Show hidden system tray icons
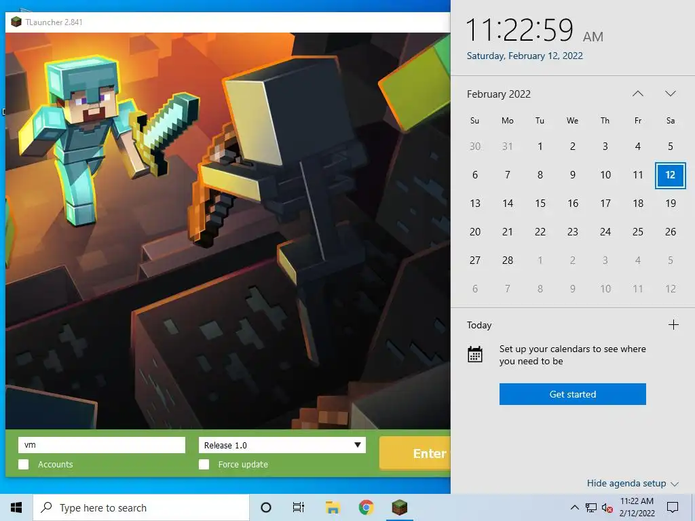The height and width of the screenshot is (521, 695). 574,507
